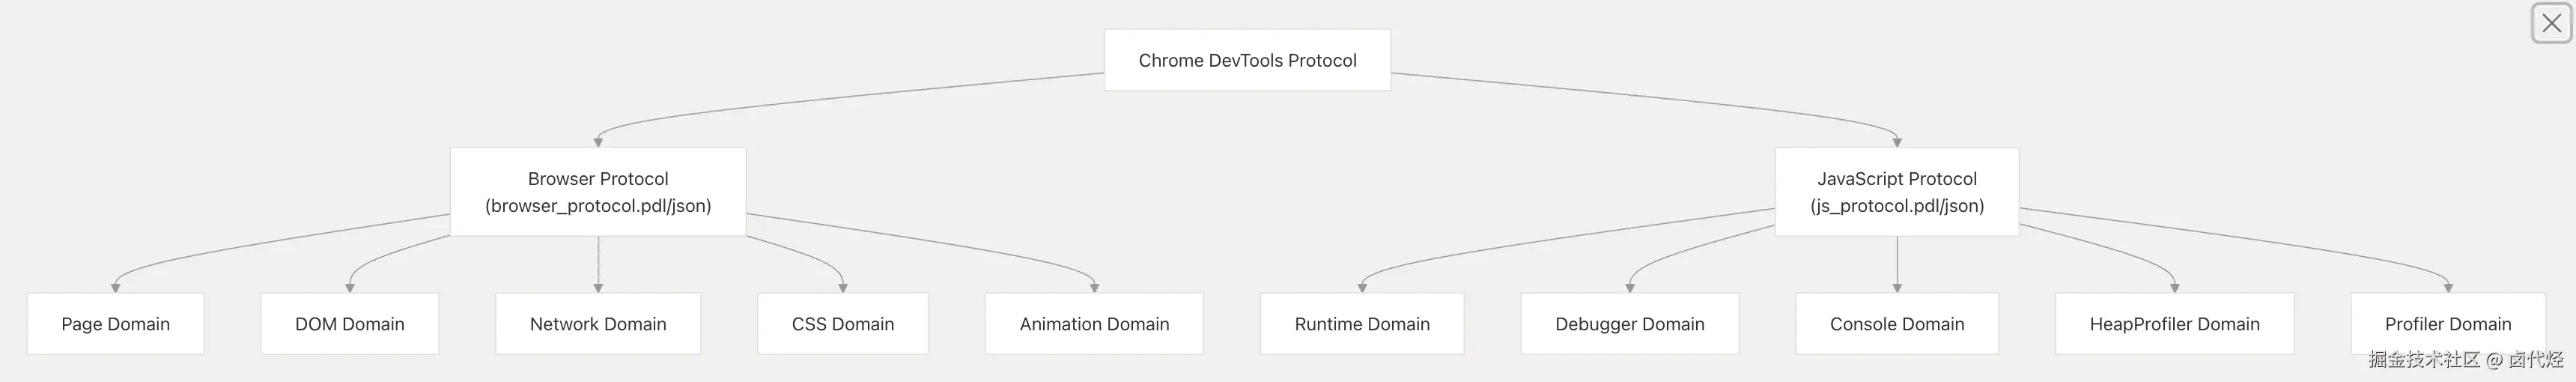Click the Profiler Domain box

pos(2448,324)
